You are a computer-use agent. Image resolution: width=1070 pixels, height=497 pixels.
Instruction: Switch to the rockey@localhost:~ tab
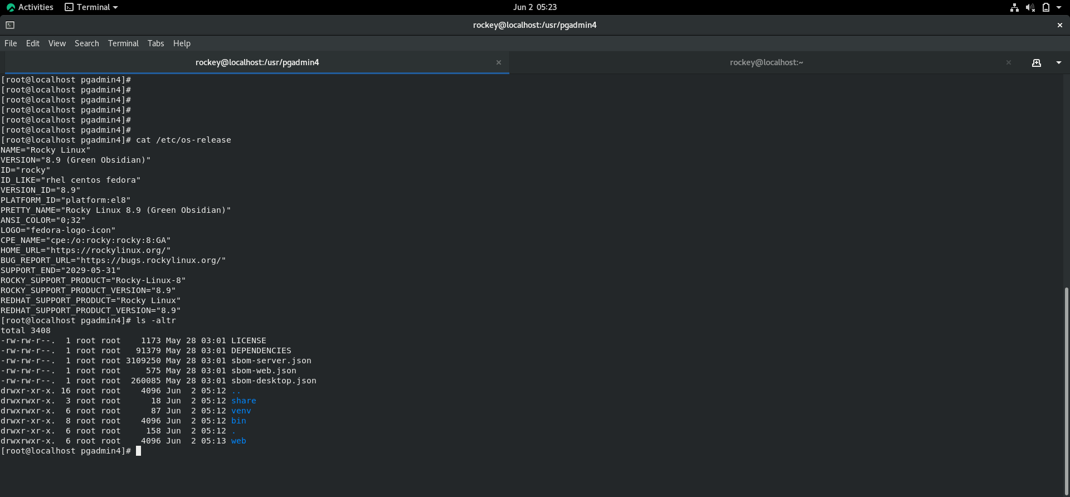coord(766,62)
